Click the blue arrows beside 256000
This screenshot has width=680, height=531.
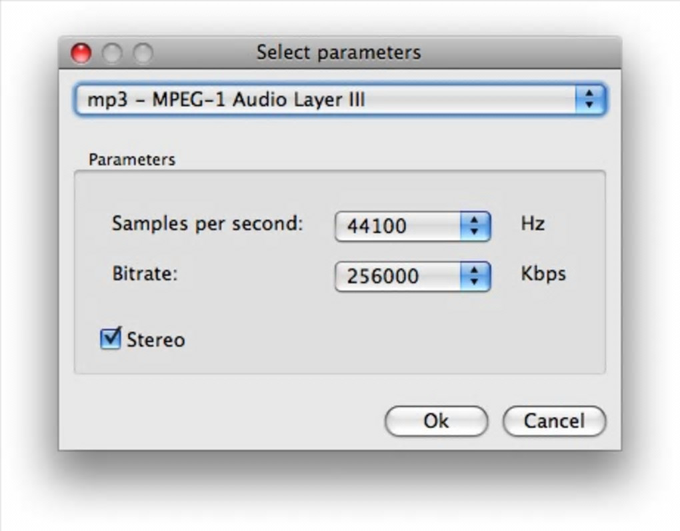(475, 276)
